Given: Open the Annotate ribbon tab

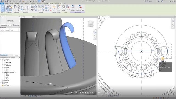Looking at the screenshot, I should coord(17,4).
